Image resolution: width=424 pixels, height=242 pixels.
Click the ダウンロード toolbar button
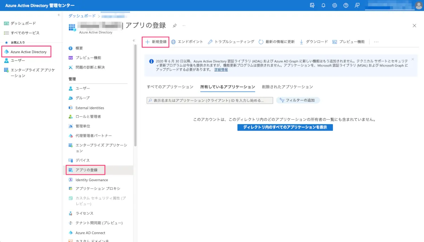coord(313,42)
